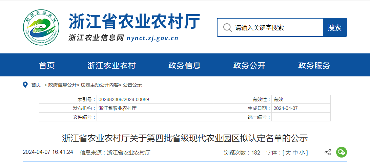Open 首页 in the blue navigation bar

pos(47,65)
